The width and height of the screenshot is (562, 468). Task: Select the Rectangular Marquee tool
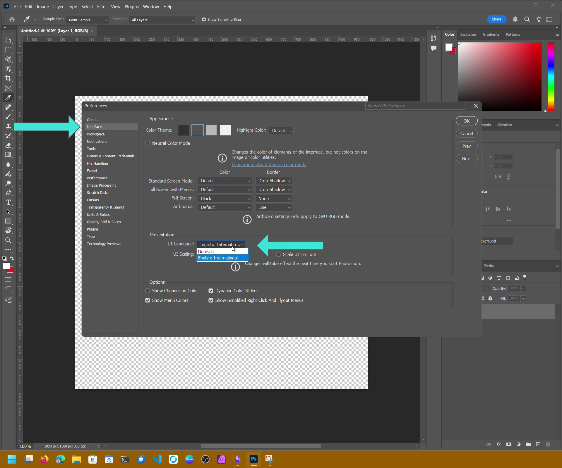pos(8,50)
